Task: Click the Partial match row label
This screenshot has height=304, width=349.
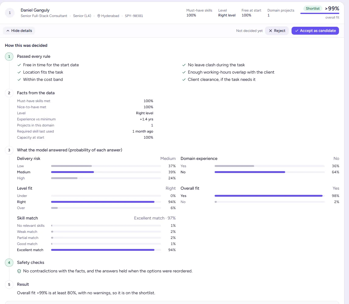Action: (x=28, y=238)
